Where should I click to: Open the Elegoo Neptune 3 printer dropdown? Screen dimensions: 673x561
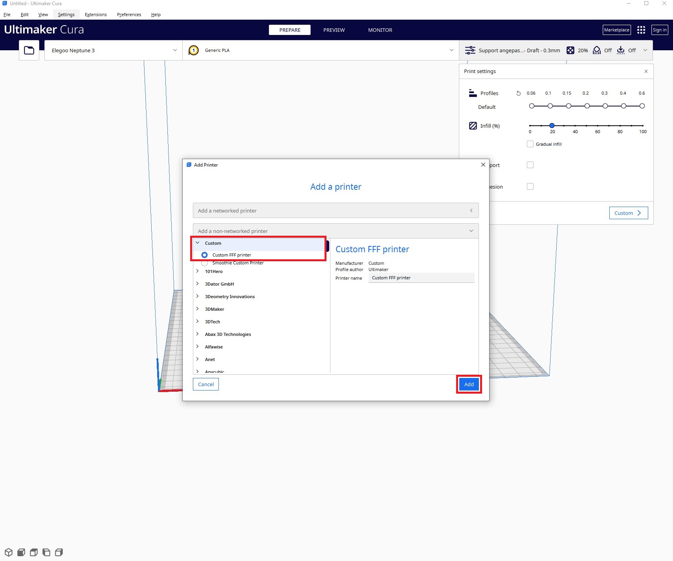(x=113, y=50)
